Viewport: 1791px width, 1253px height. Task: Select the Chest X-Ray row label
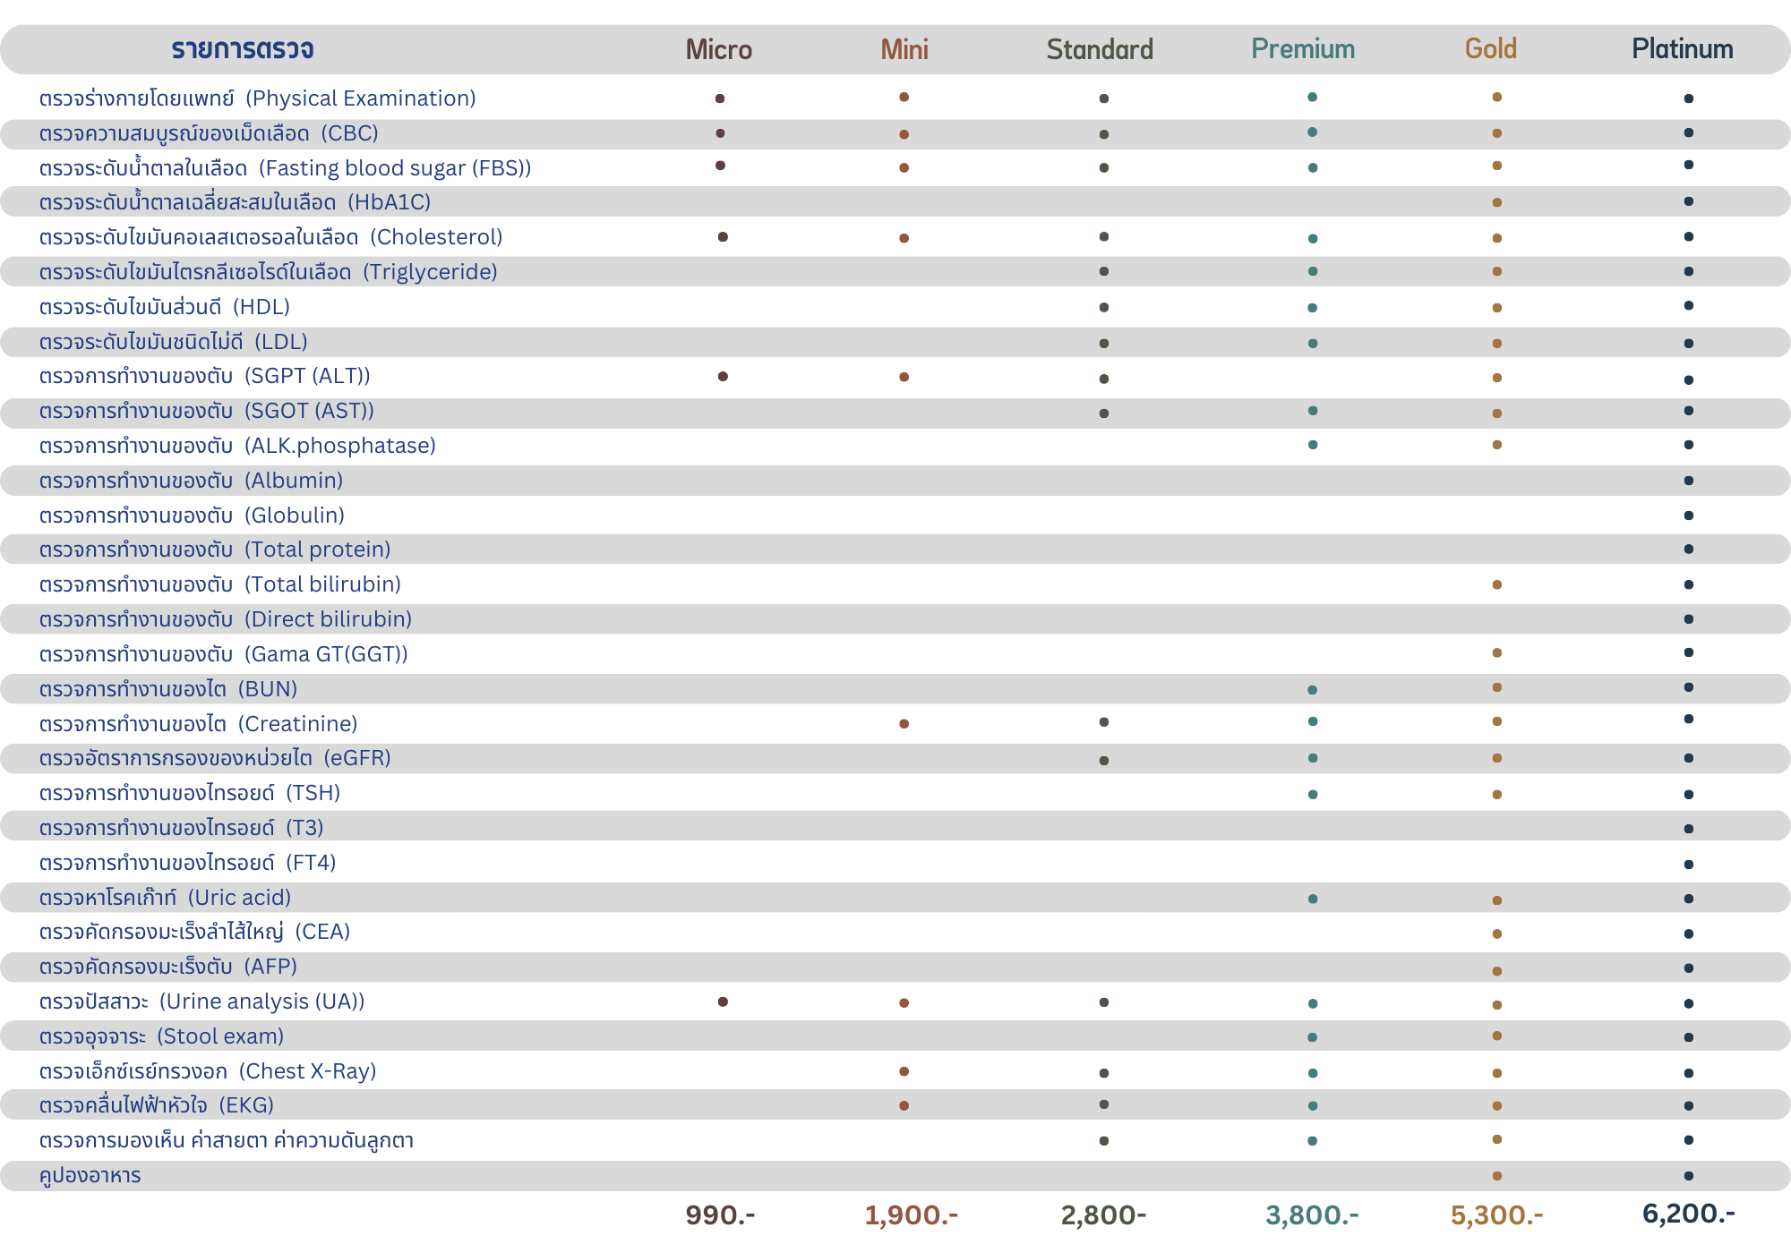tap(208, 1071)
